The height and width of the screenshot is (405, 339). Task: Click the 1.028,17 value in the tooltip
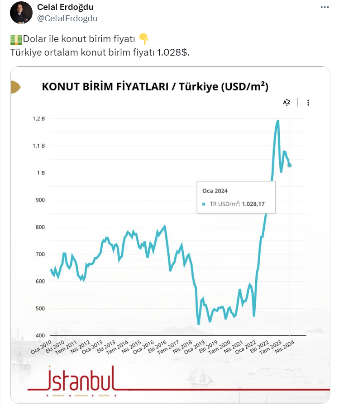253,204
